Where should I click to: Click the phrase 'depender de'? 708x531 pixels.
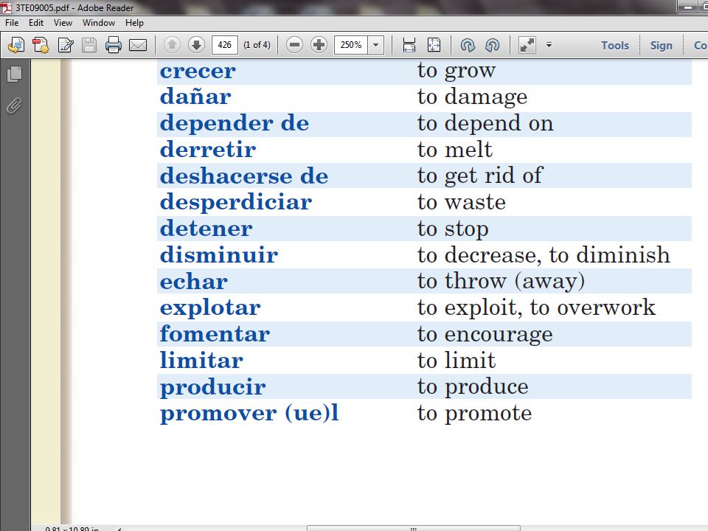(235, 124)
